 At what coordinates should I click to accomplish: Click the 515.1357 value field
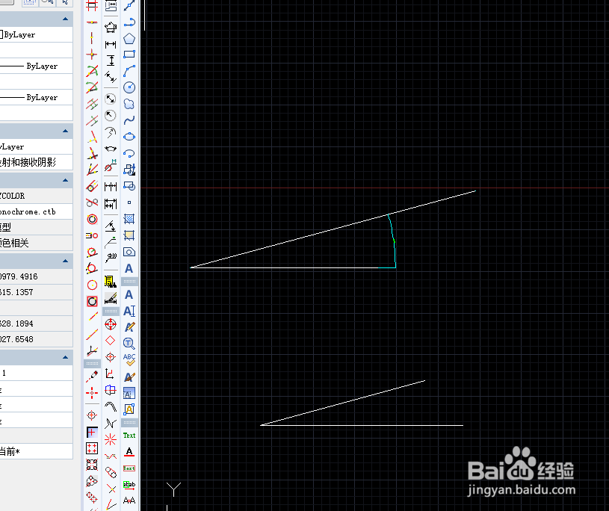tap(36, 292)
